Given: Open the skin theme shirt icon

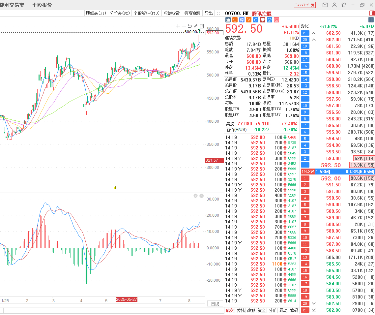Looking at the screenshot, I should pyautogui.click(x=344, y=5).
